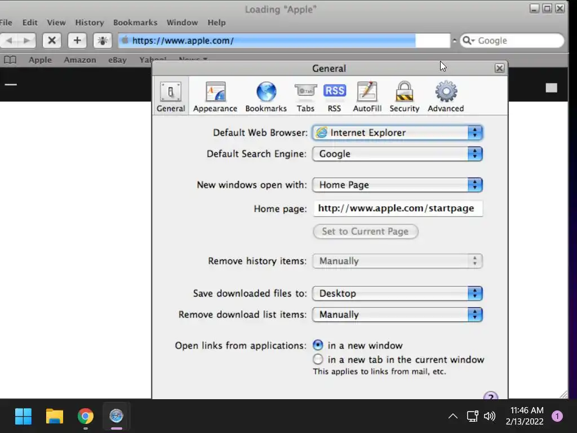Open the Amazon bookmark link

click(x=80, y=60)
